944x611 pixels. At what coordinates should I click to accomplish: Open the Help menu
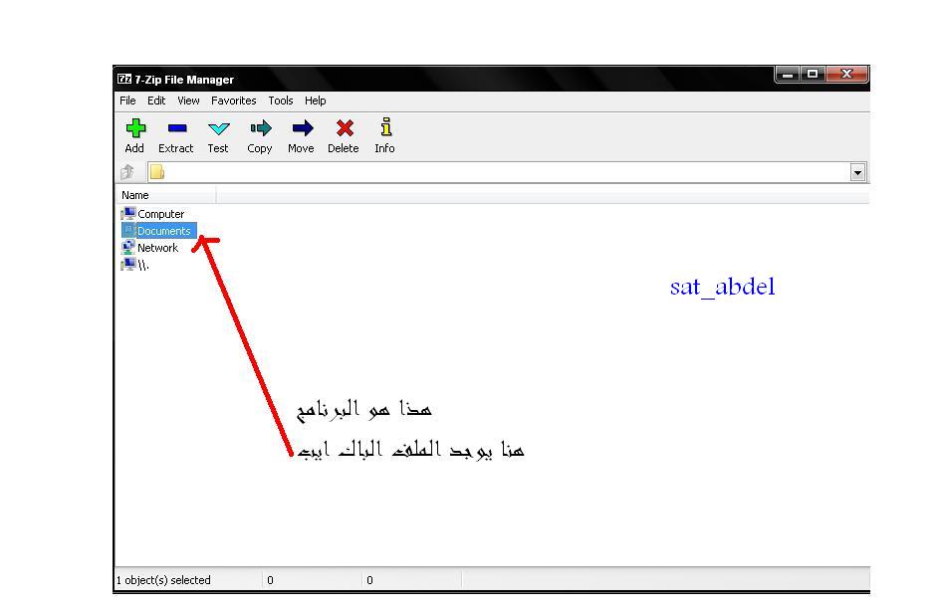(315, 101)
